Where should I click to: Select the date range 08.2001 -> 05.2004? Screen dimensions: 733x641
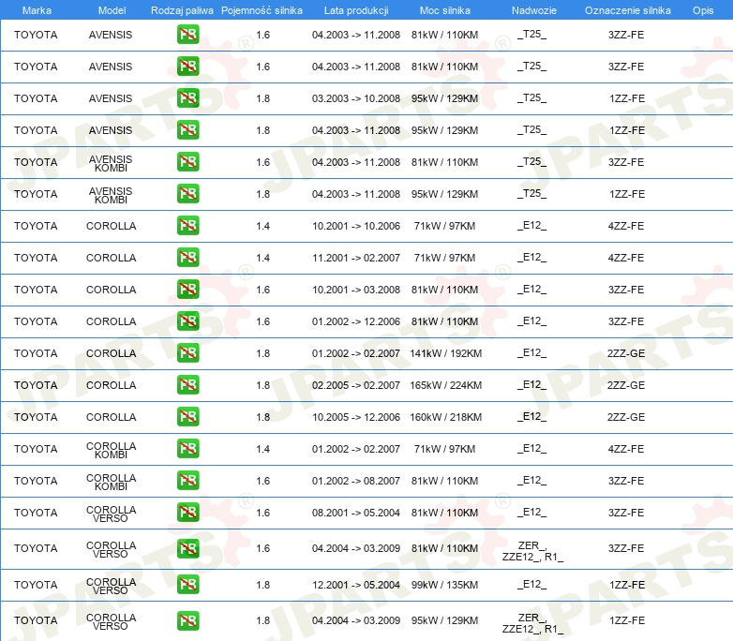tap(356, 513)
